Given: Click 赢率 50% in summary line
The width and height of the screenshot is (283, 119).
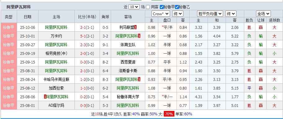Looking at the screenshot, I should pos(154,114).
